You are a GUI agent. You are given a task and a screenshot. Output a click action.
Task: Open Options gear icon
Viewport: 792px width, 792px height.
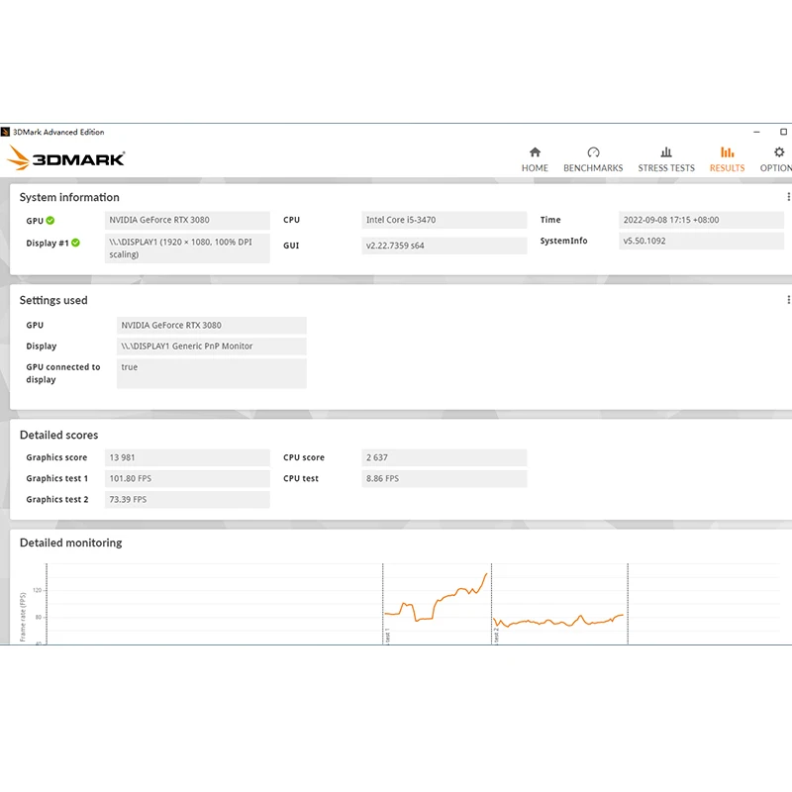(x=779, y=152)
